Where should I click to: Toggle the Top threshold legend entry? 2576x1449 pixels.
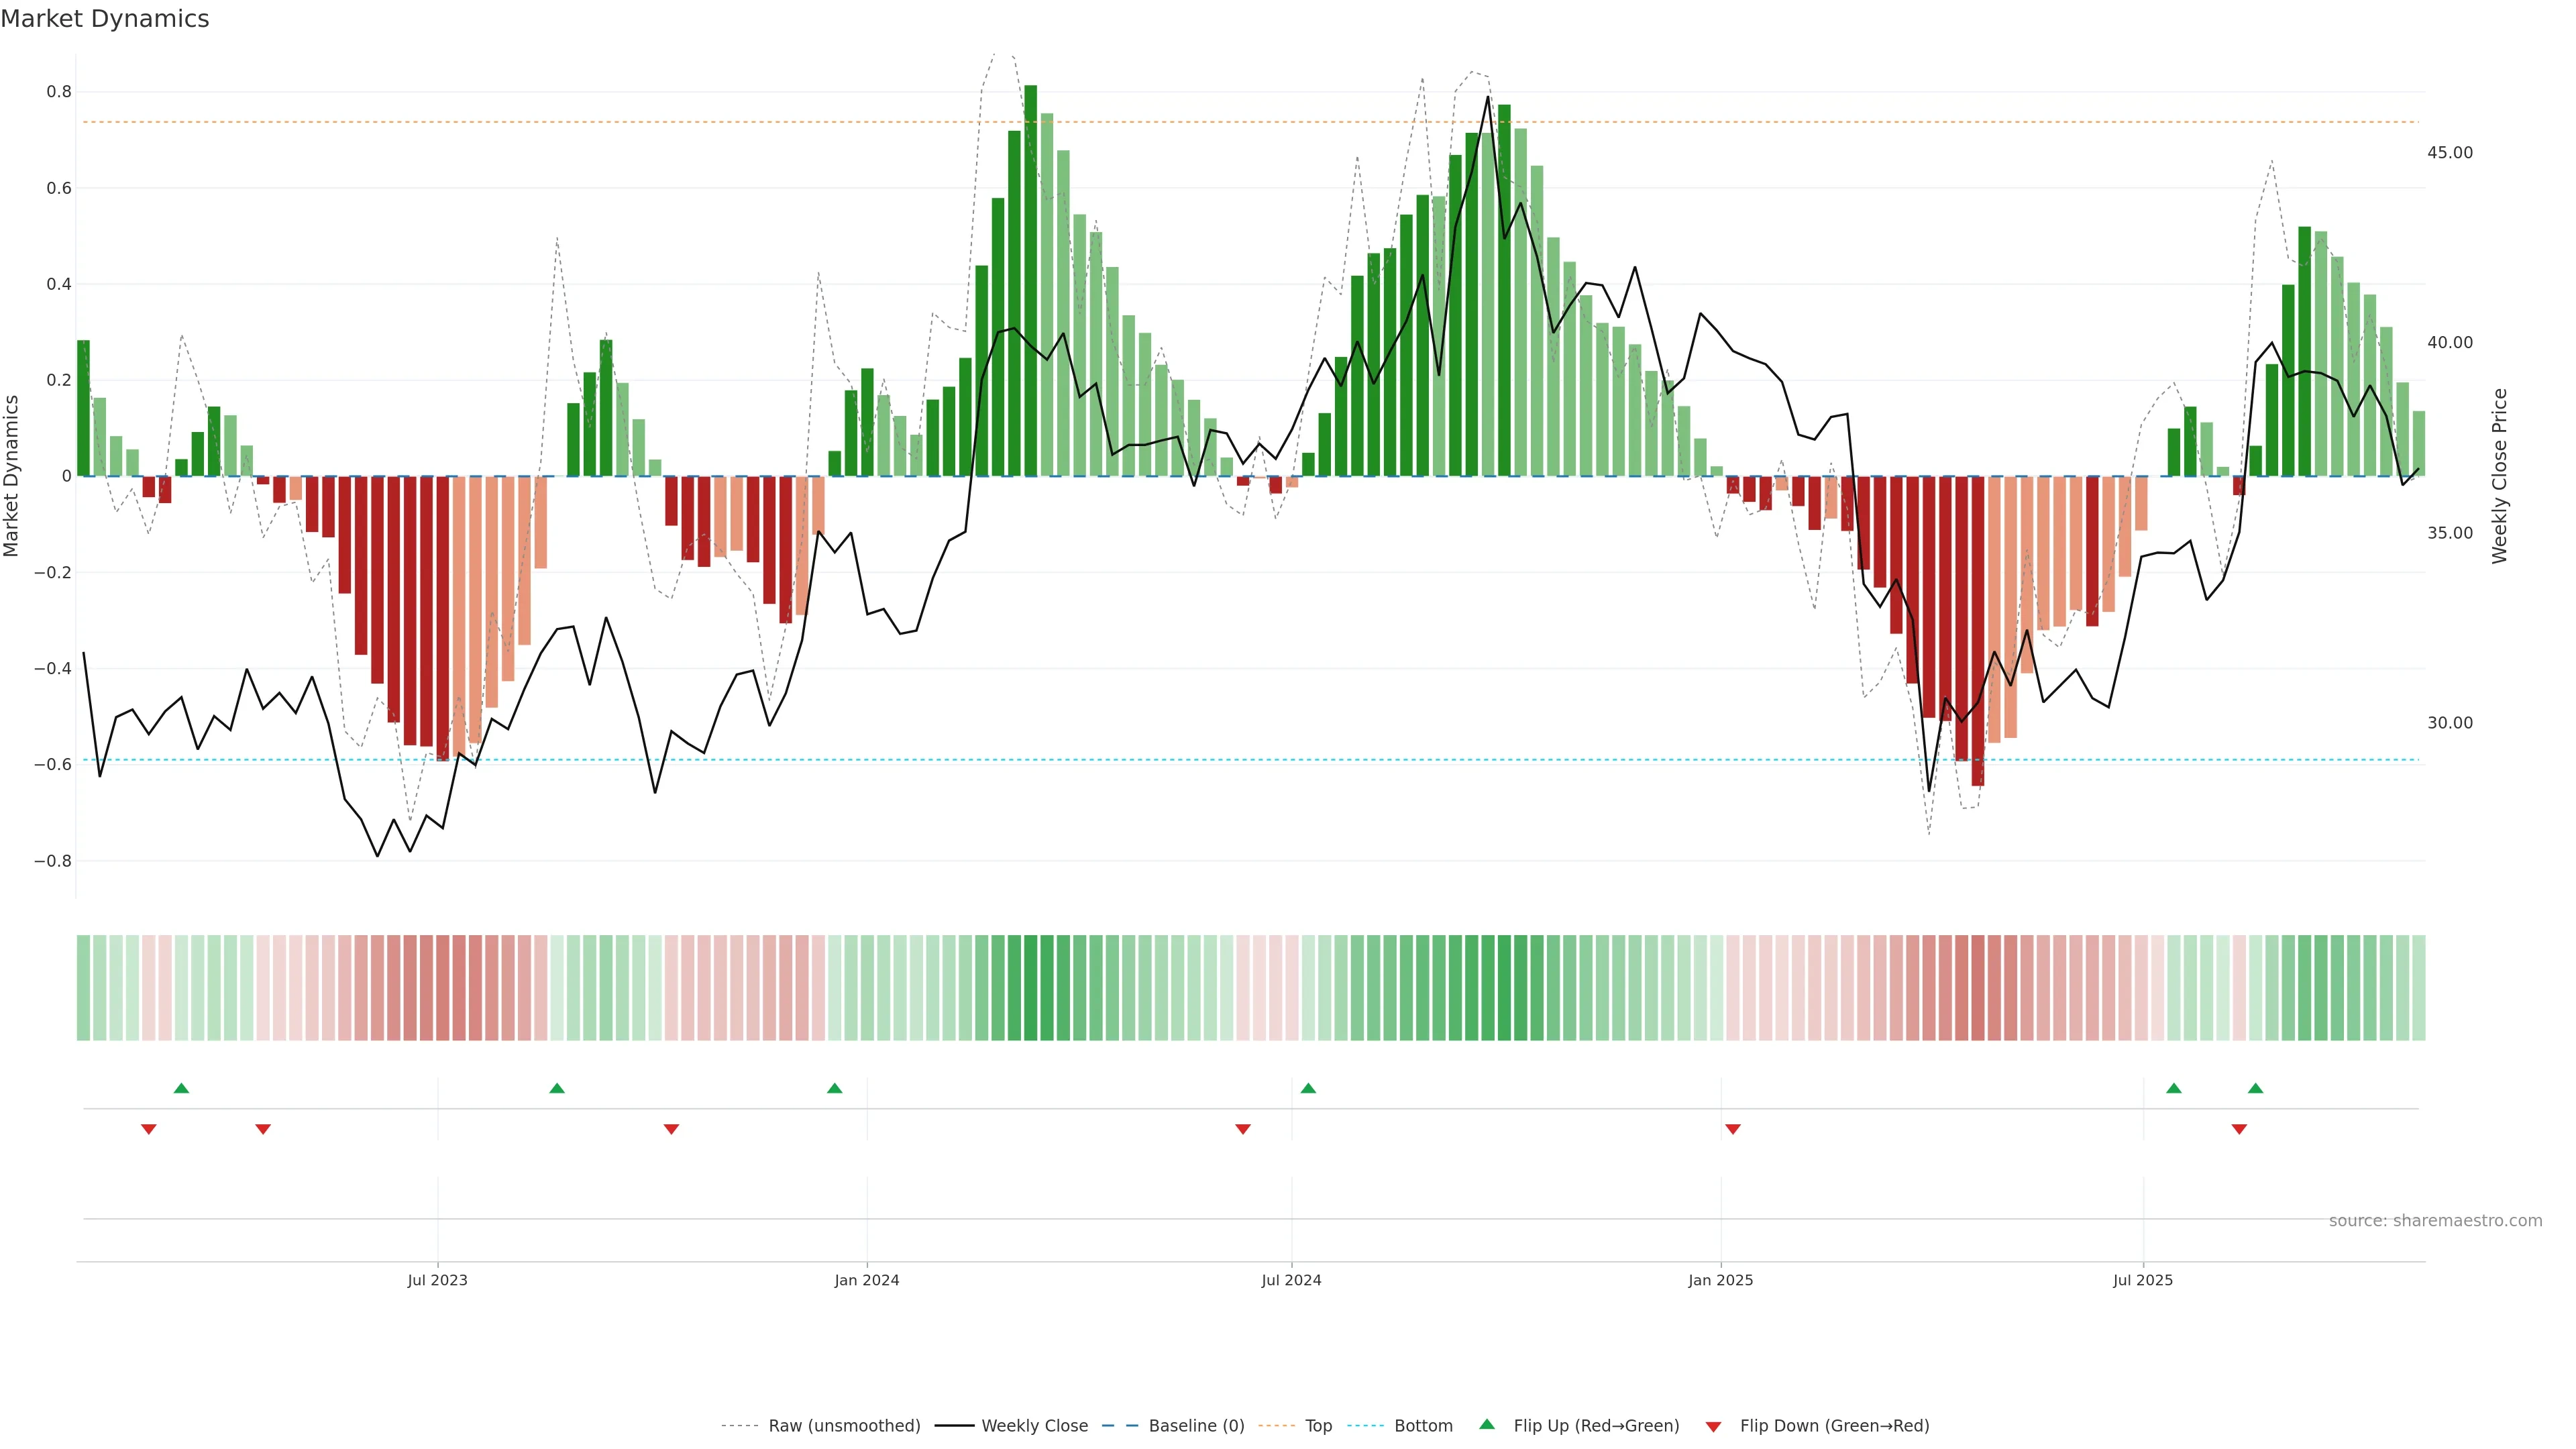click(1318, 1425)
